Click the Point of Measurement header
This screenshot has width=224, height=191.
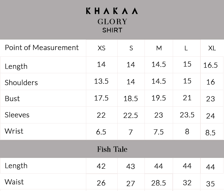(42, 48)
